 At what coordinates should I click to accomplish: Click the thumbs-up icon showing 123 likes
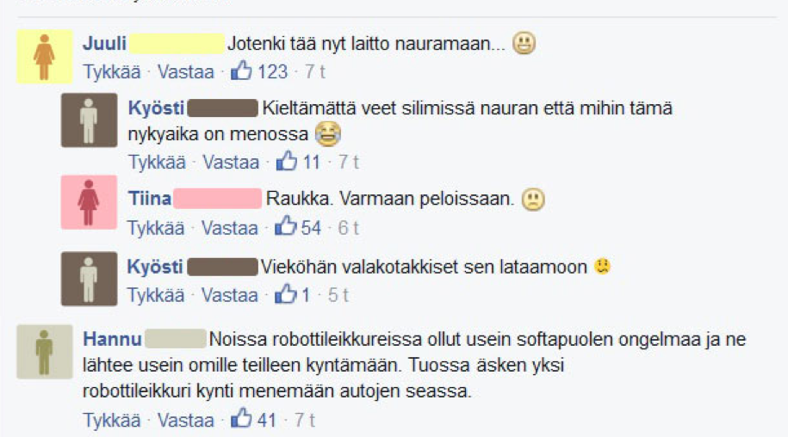[x=241, y=71]
